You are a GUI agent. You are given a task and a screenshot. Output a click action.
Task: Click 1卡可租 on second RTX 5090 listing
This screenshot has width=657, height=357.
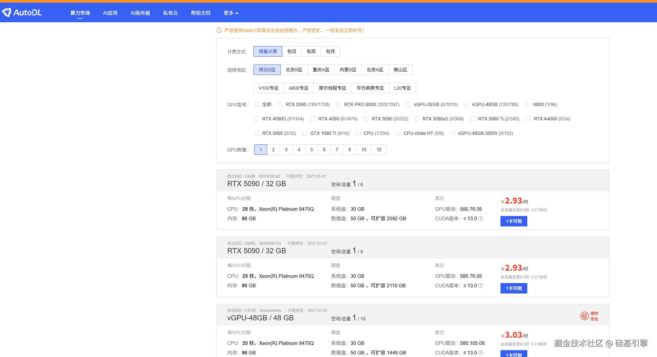(x=514, y=288)
